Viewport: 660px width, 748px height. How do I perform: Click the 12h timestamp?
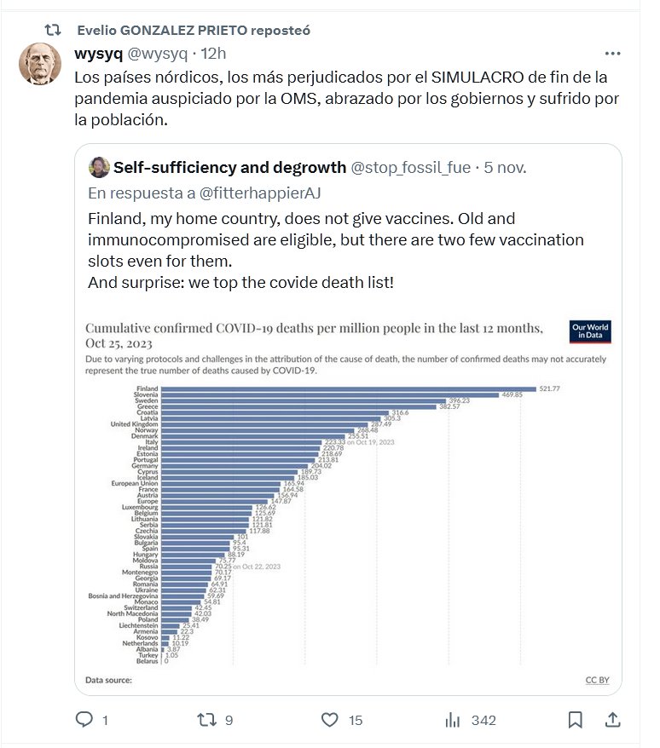213,54
